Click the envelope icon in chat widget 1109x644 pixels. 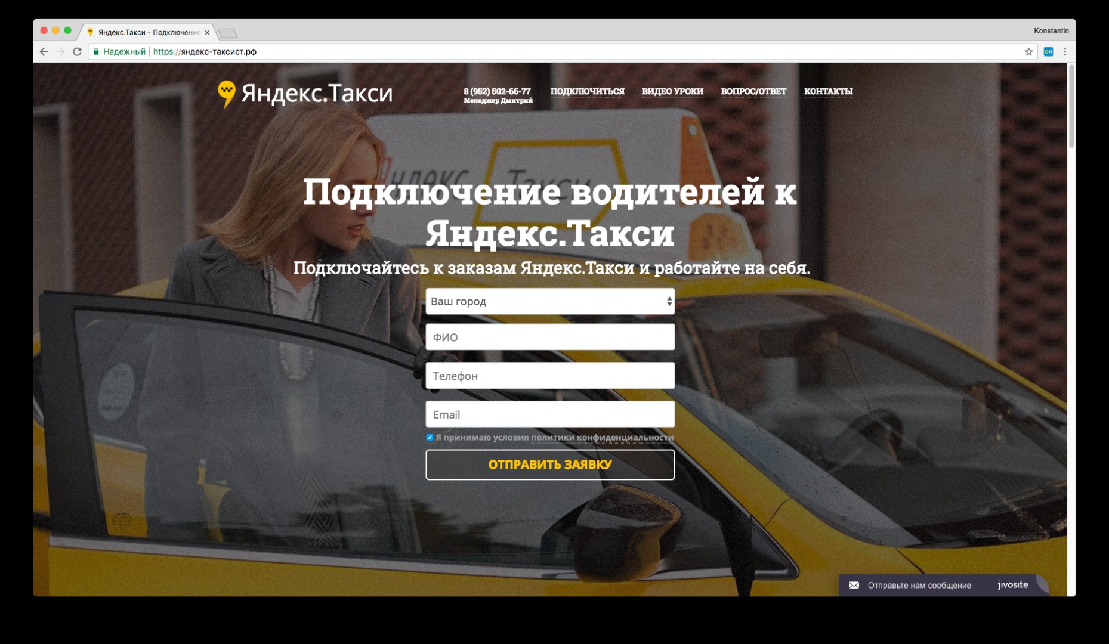pos(854,585)
